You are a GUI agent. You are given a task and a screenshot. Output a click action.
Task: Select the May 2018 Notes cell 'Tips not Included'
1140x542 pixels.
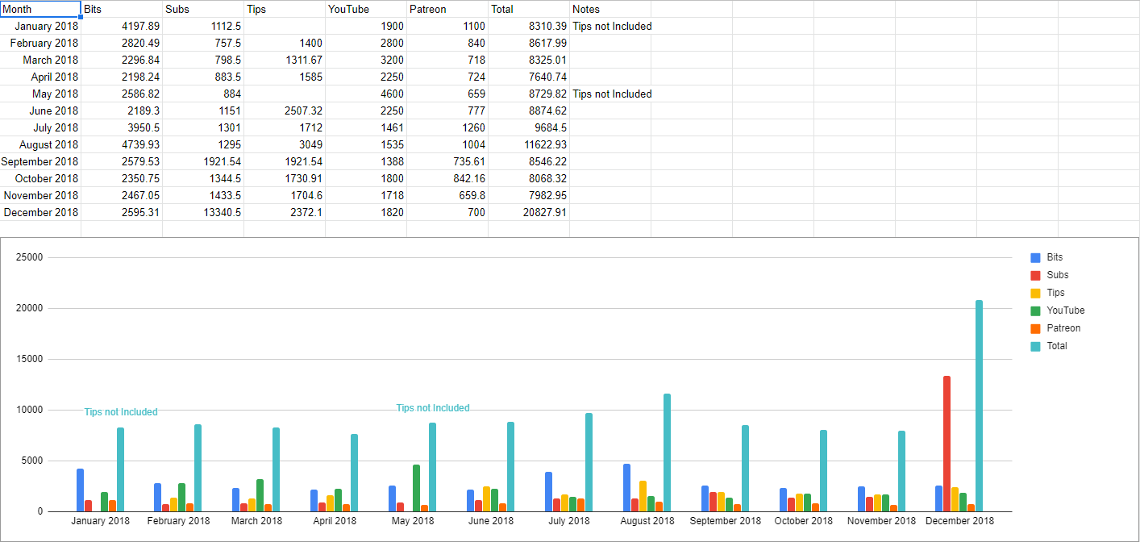pyautogui.click(x=610, y=94)
